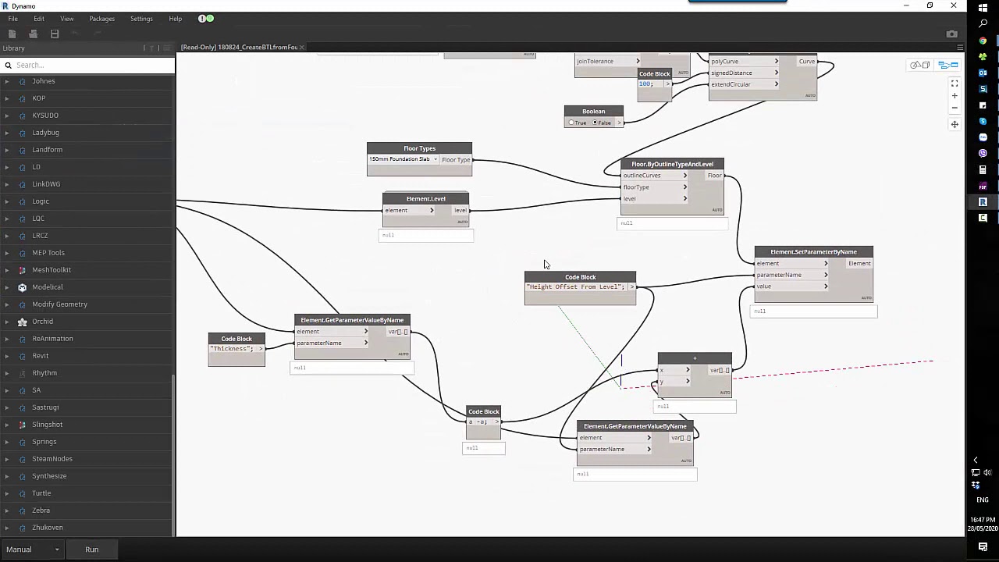Click the export image camera icon
The width and height of the screenshot is (999, 562).
click(x=951, y=34)
